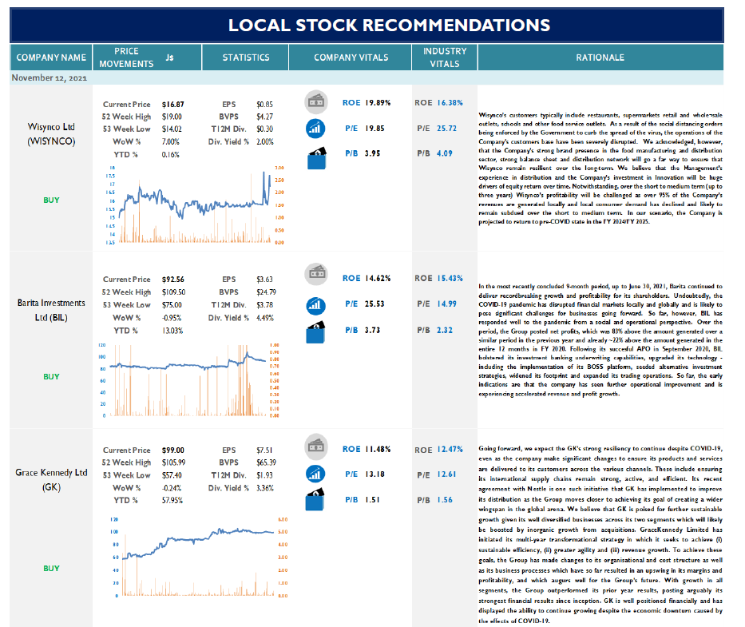Click Wisynco WoW value 7.00%
Viewport: 745px width, 627px height.
[x=171, y=141]
